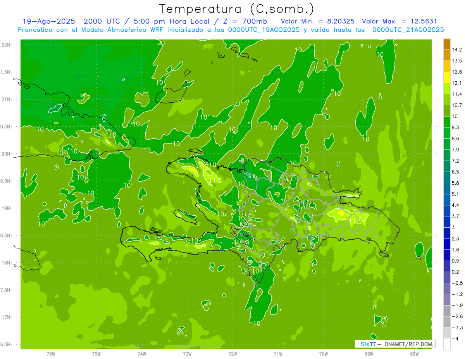Click the '76W' longitude axis label
The width and height of the screenshot is (465, 359).
[51, 354]
